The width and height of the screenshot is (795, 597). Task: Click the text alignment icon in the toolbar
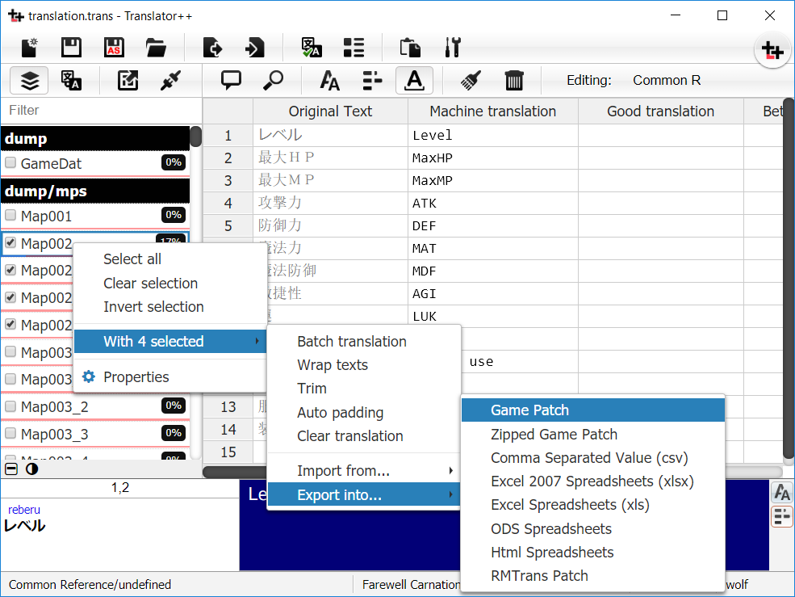click(372, 81)
